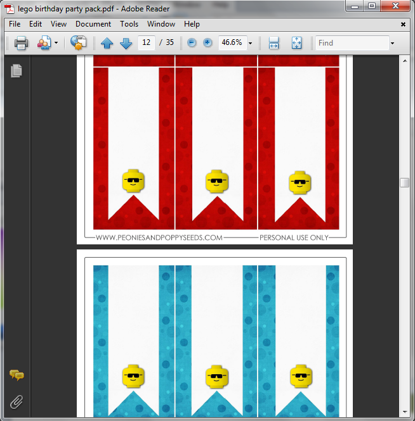The image size is (415, 421).
Task: Maximize the Adobe Reader window
Action: point(372,6)
